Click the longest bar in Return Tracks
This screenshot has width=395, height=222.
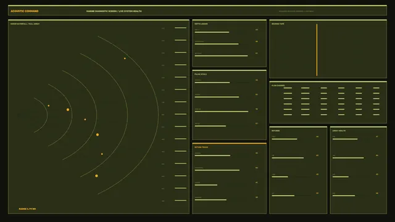pyautogui.click(x=217, y=170)
